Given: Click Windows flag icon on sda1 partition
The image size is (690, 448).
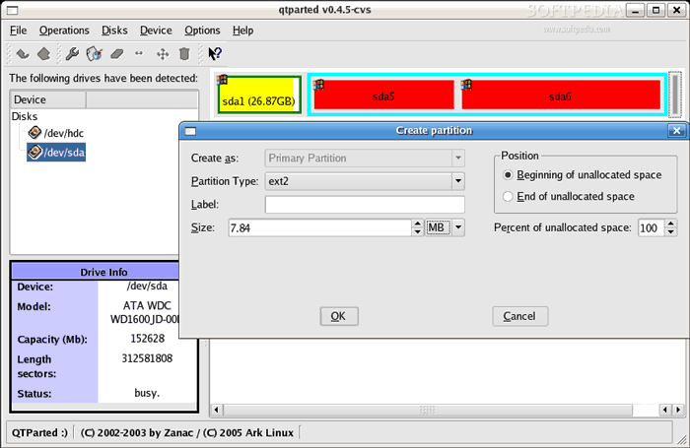Looking at the screenshot, I should click(222, 80).
